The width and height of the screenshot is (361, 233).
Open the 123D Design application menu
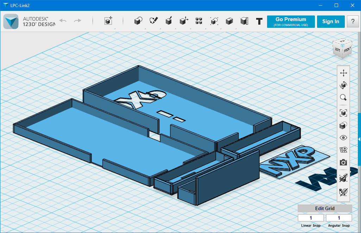(x=11, y=21)
